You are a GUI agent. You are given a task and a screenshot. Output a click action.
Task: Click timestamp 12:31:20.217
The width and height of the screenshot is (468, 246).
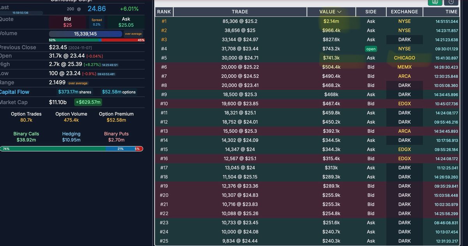[447, 241]
